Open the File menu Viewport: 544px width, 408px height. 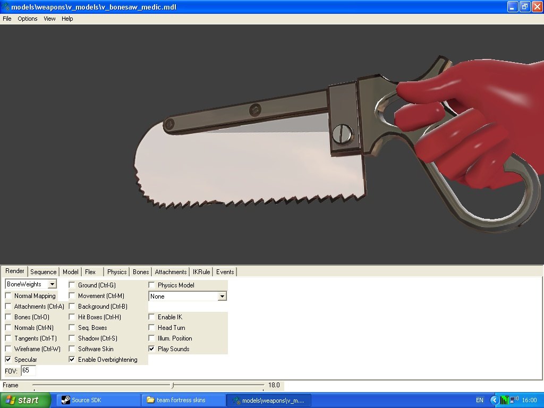7,19
